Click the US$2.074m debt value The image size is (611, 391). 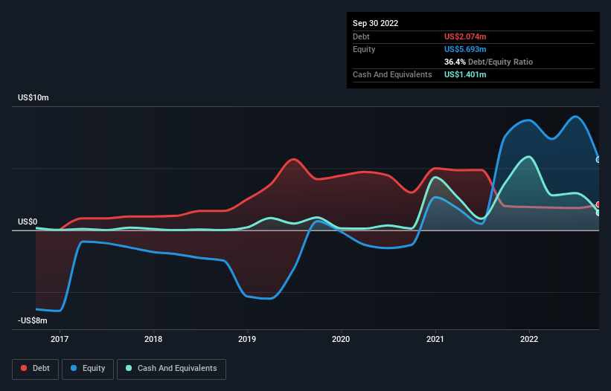tap(465, 36)
